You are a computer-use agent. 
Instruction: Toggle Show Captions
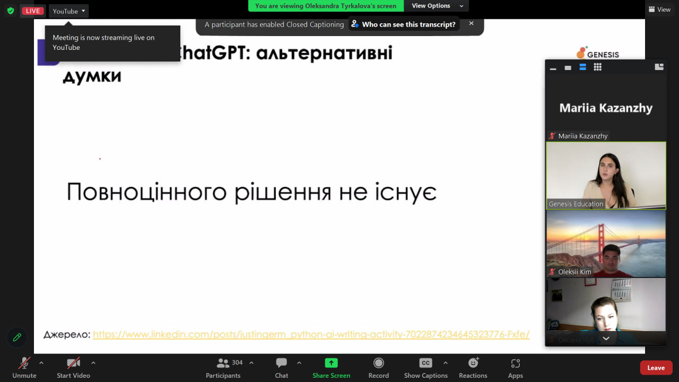click(426, 368)
